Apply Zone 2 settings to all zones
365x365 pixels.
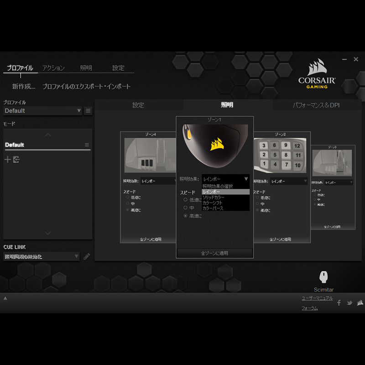point(281,239)
